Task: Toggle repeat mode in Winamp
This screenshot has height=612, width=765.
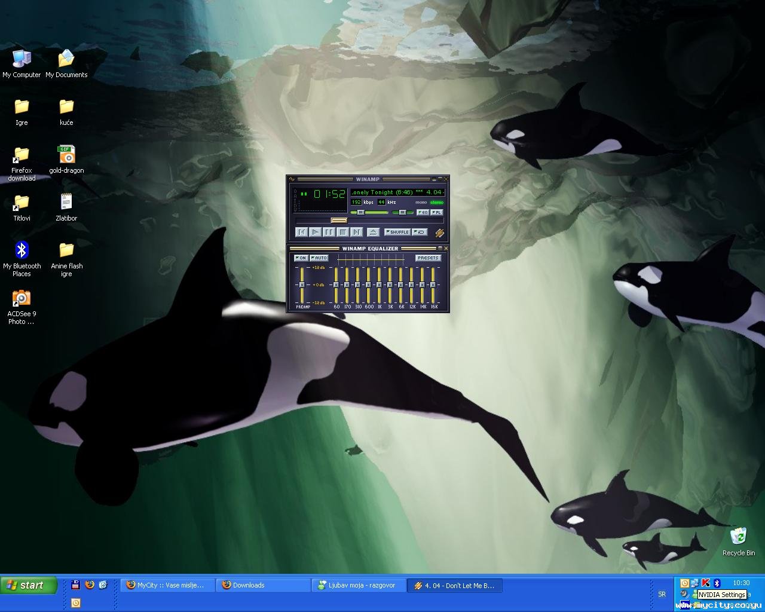Action: click(420, 232)
